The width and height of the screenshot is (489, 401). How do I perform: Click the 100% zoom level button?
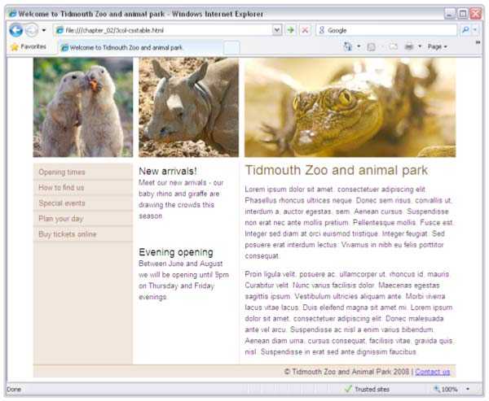click(x=445, y=389)
